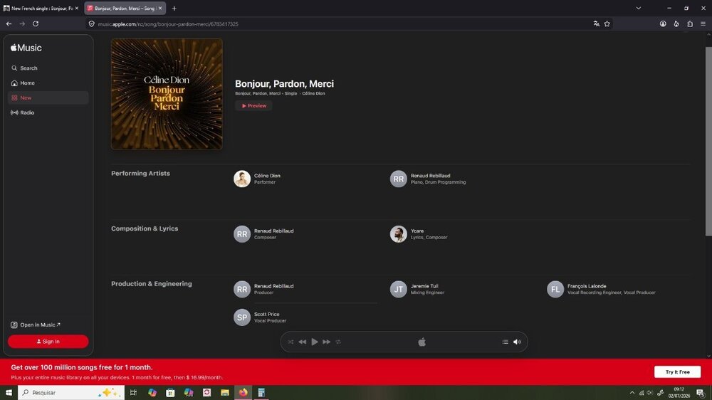The width and height of the screenshot is (712, 400).
Task: Close the New French single tab
Action: [76, 8]
